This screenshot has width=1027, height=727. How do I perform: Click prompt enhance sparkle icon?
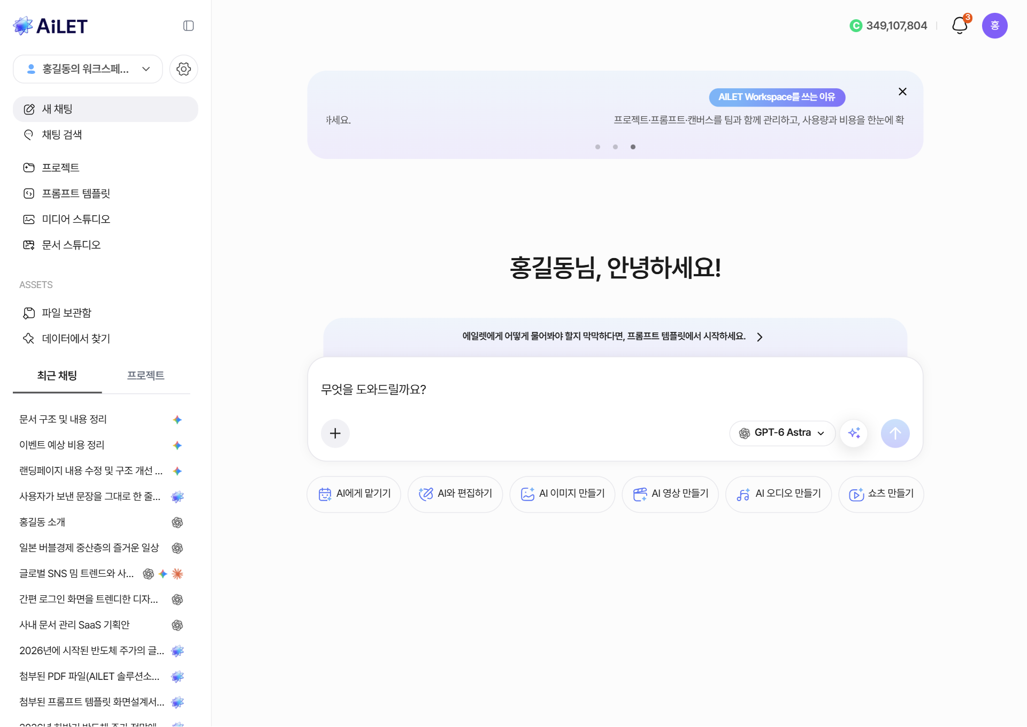tap(854, 433)
